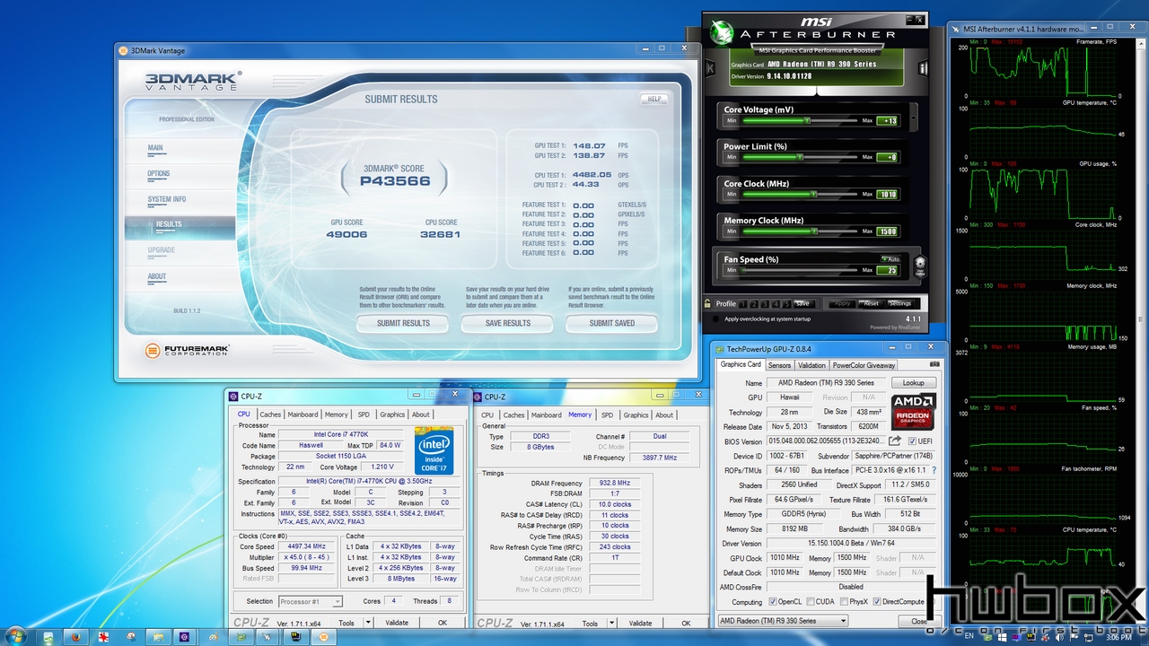Click the Afterburner dragon logo
The image size is (1149, 646).
click(x=721, y=32)
